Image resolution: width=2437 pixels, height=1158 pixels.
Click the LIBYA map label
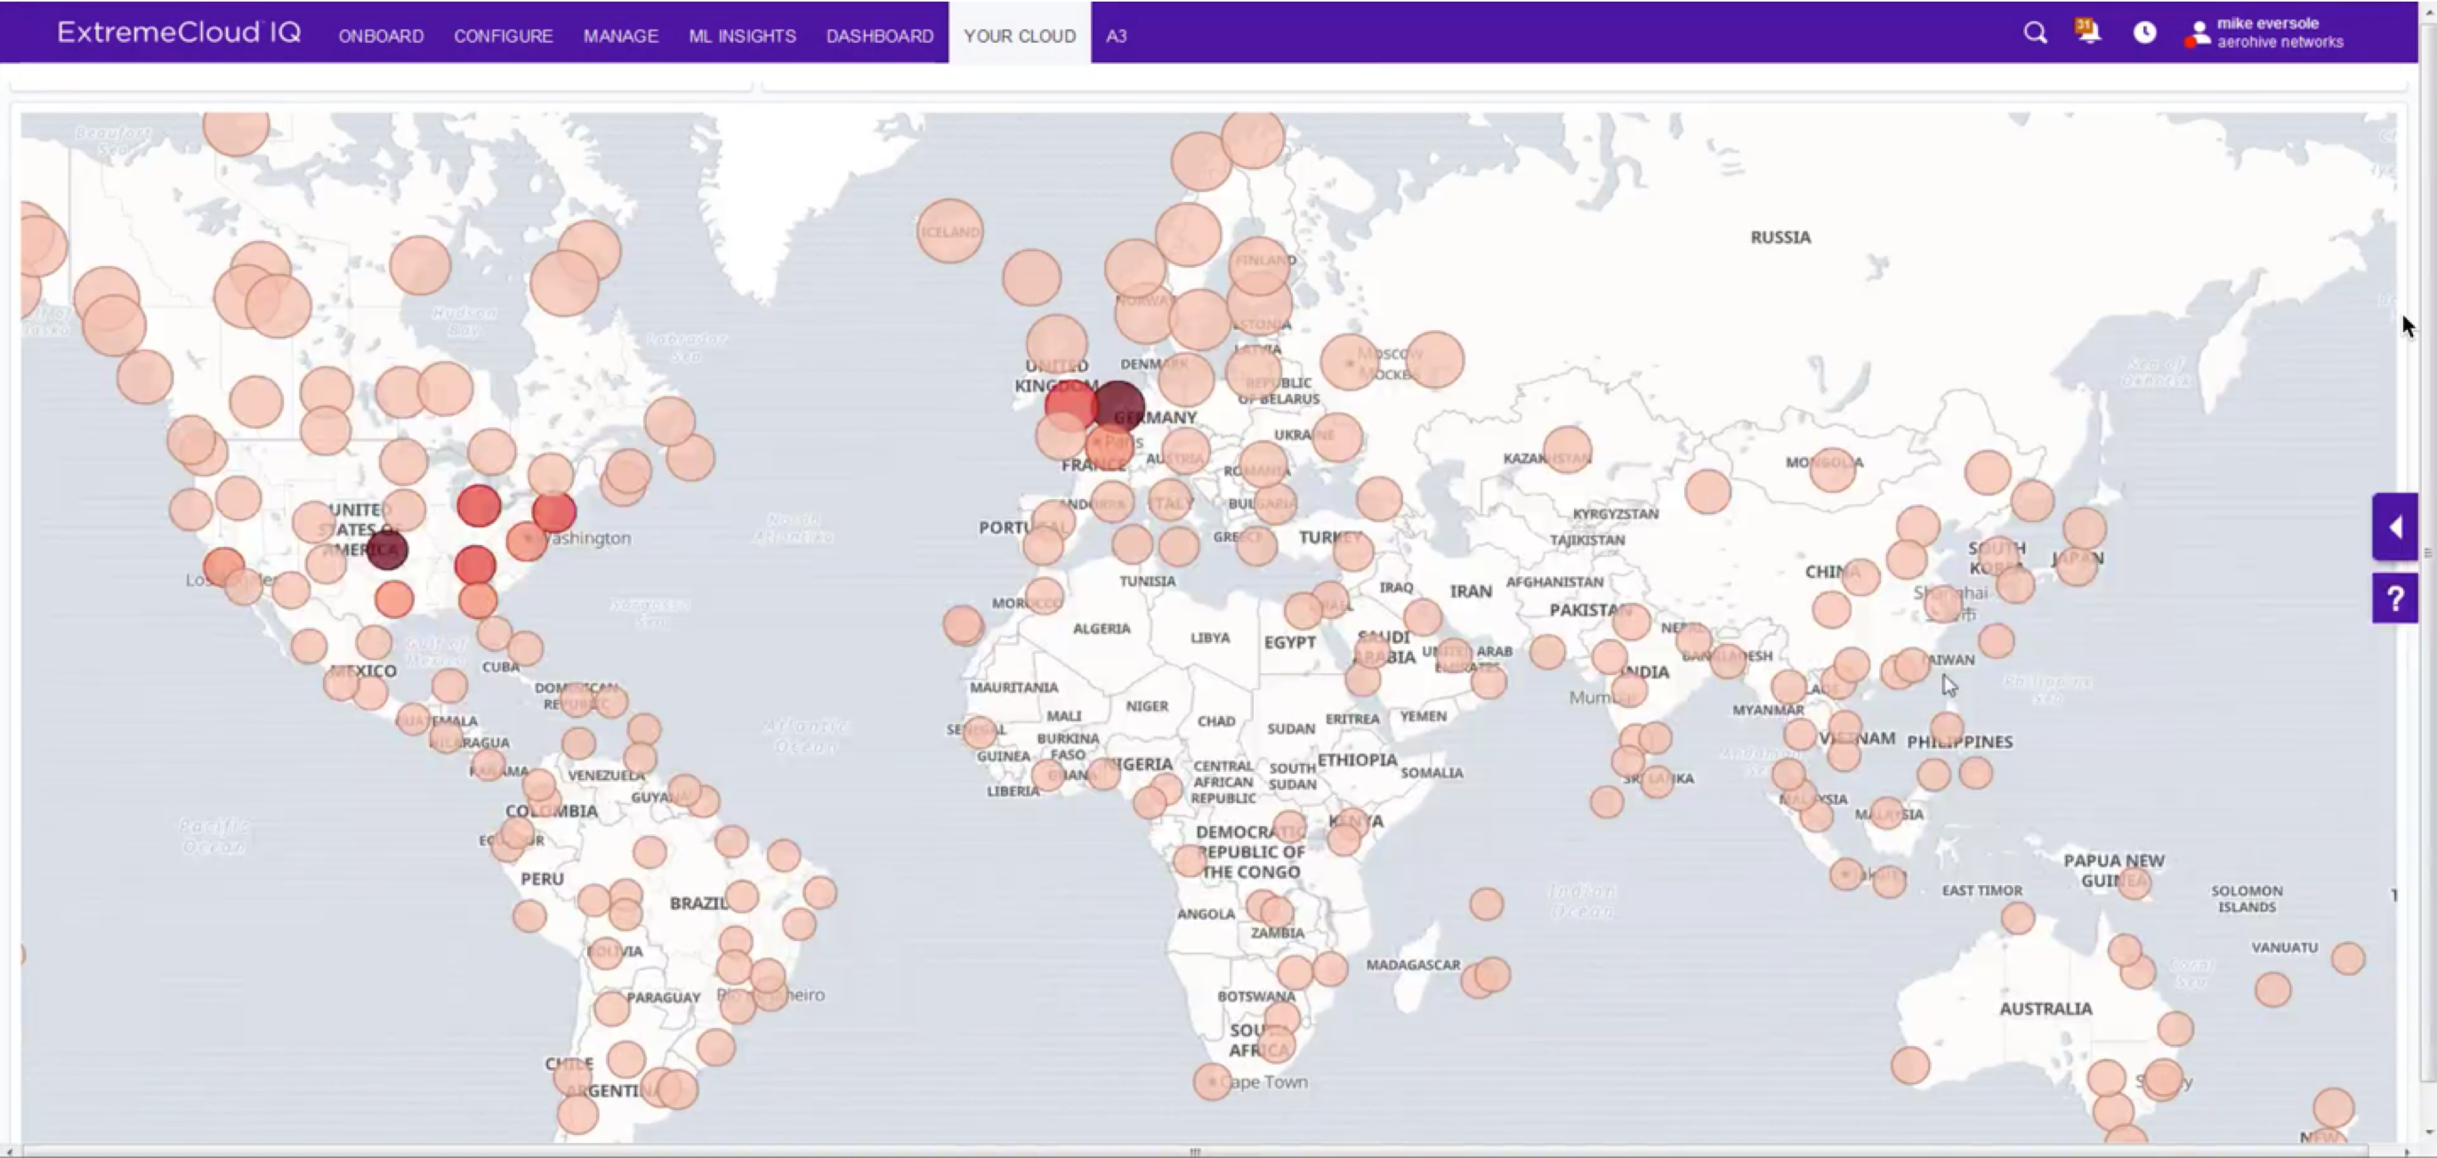1210,638
